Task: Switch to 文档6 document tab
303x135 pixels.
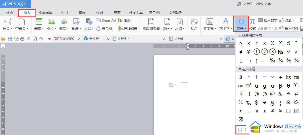Action: coord(176,39)
